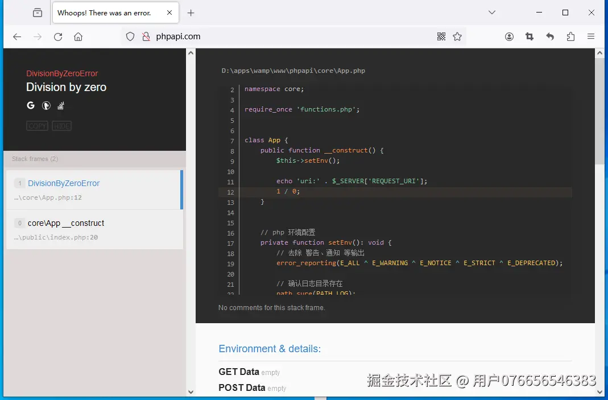This screenshot has height=400, width=608.
Task: Search the error on Stack Overflow
Action: pyautogui.click(x=60, y=105)
